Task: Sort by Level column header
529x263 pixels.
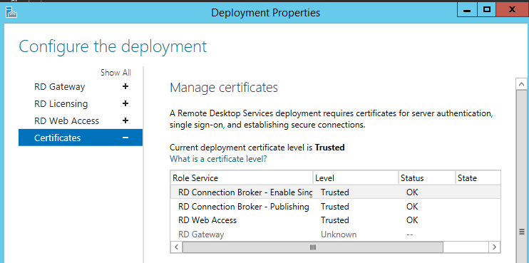Action: click(x=355, y=177)
